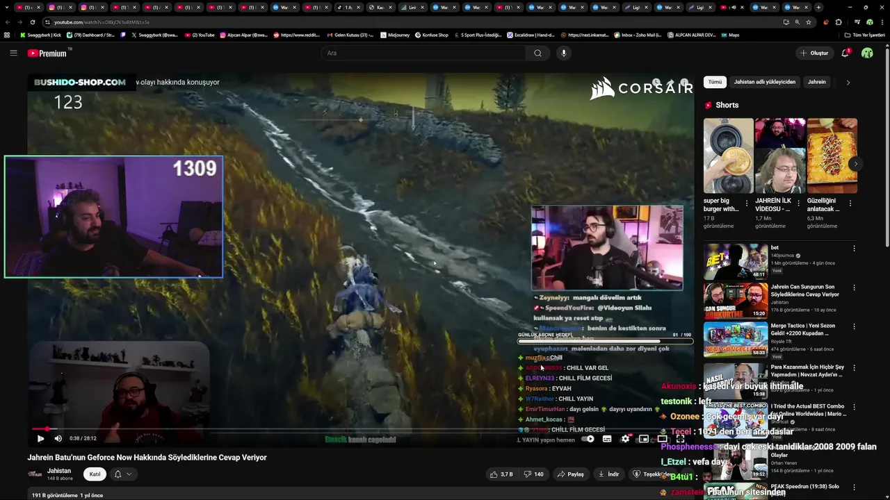Download video with İndir button
This screenshot has width=890, height=500.
608,474
